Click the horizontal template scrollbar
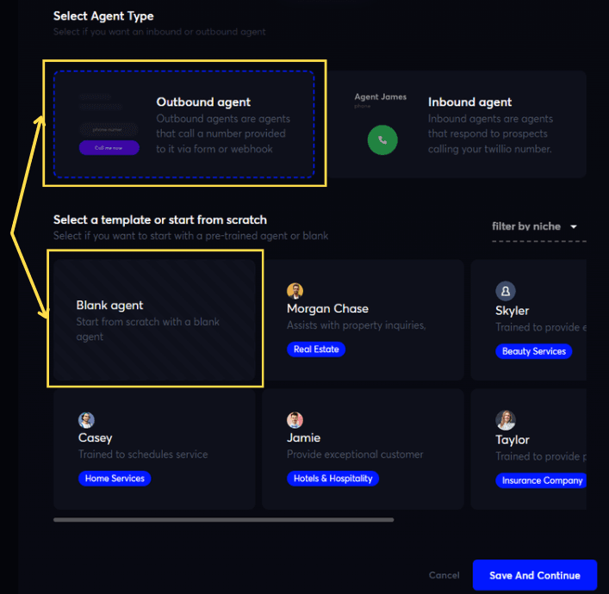 click(x=223, y=519)
